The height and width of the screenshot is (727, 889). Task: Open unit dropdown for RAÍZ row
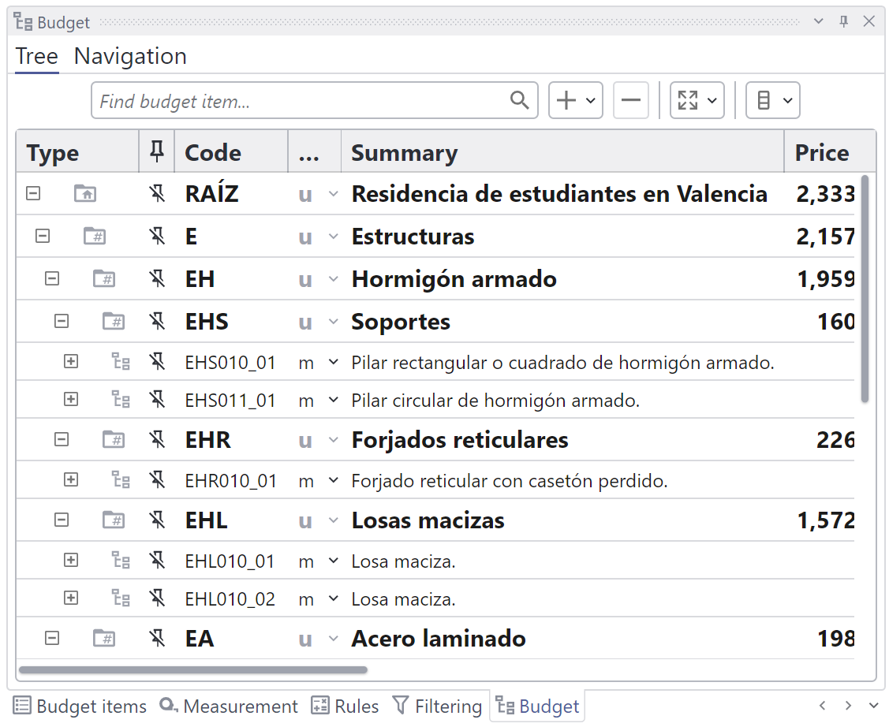pos(334,194)
